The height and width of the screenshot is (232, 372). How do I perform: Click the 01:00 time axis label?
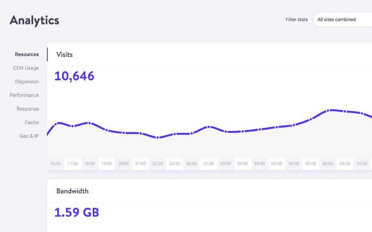tap(209, 164)
